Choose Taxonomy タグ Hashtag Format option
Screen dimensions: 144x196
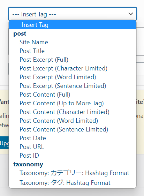click(73, 183)
